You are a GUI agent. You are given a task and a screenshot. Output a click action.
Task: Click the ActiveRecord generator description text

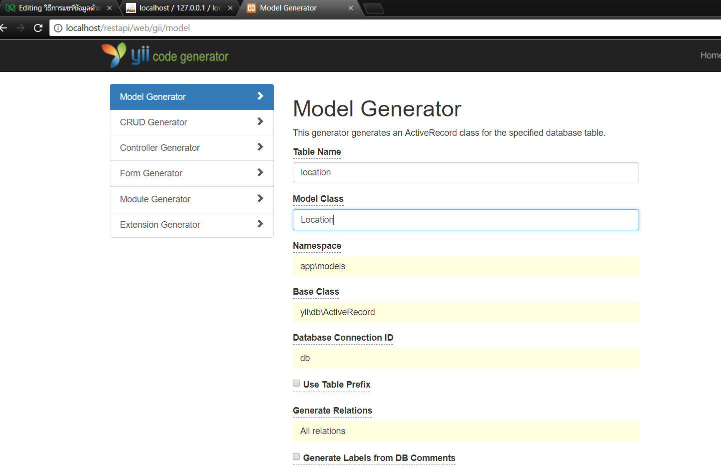449,133
